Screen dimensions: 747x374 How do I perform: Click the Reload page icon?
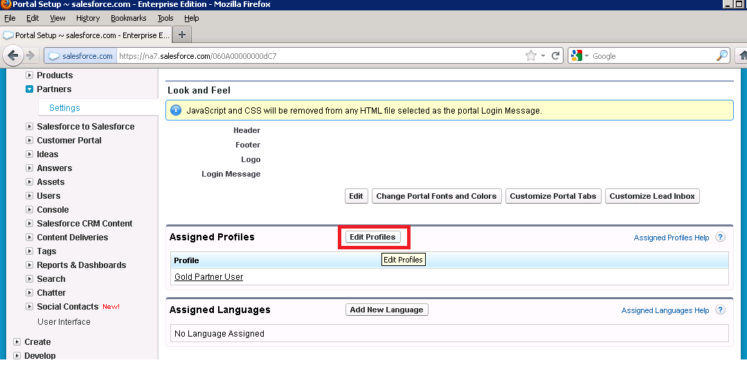click(555, 56)
